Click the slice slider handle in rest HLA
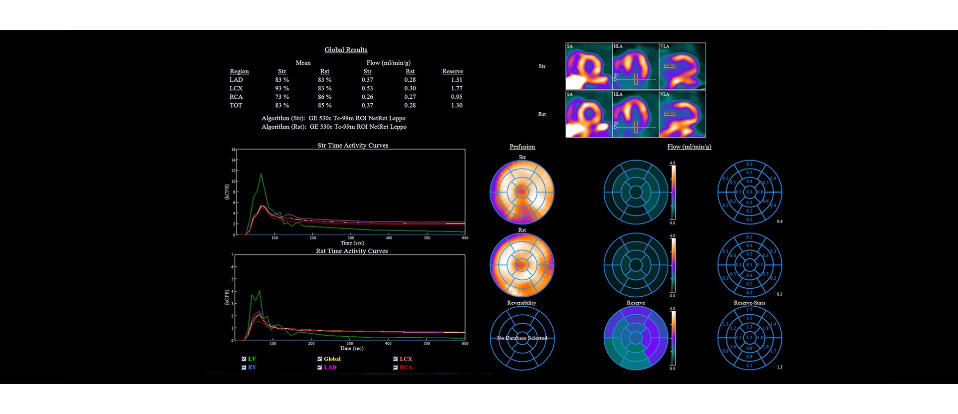This screenshot has height=414, width=958. point(615,127)
